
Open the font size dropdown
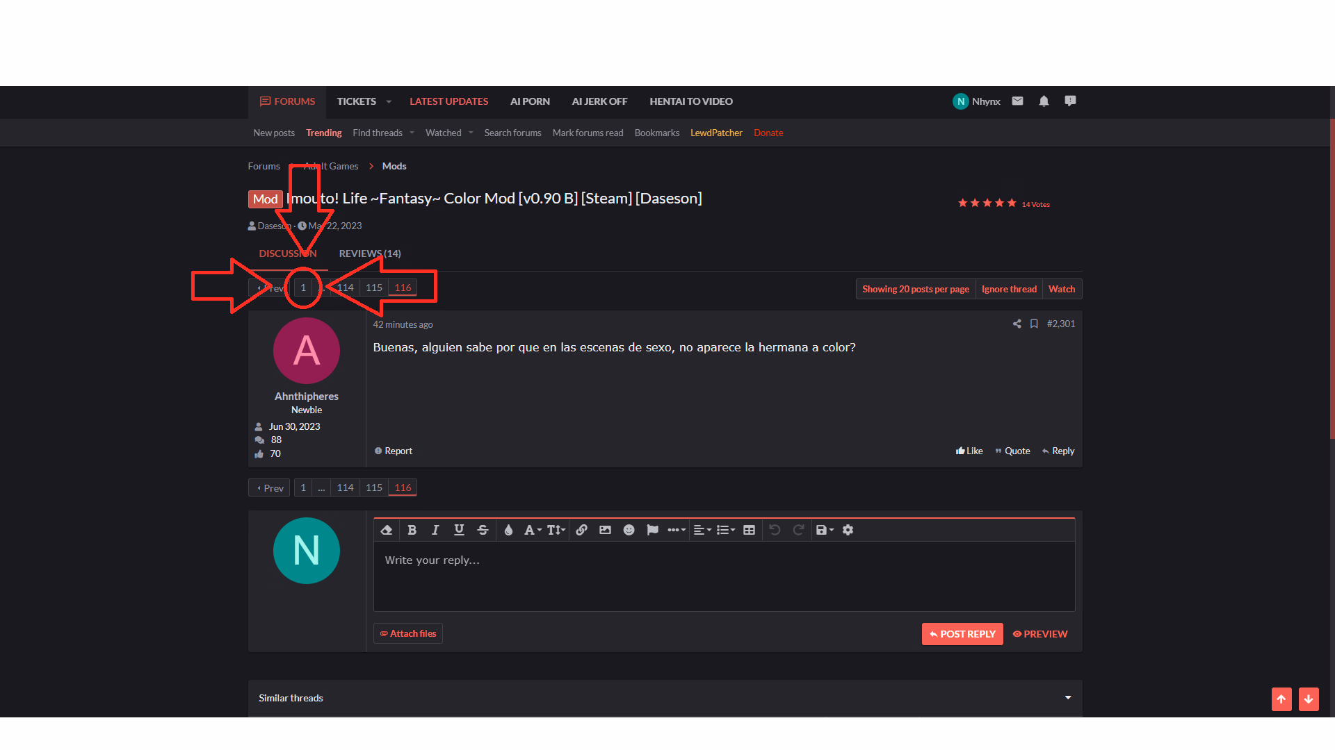point(556,530)
